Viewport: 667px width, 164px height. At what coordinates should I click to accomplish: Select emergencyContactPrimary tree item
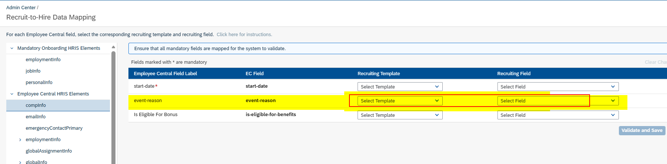(x=54, y=128)
